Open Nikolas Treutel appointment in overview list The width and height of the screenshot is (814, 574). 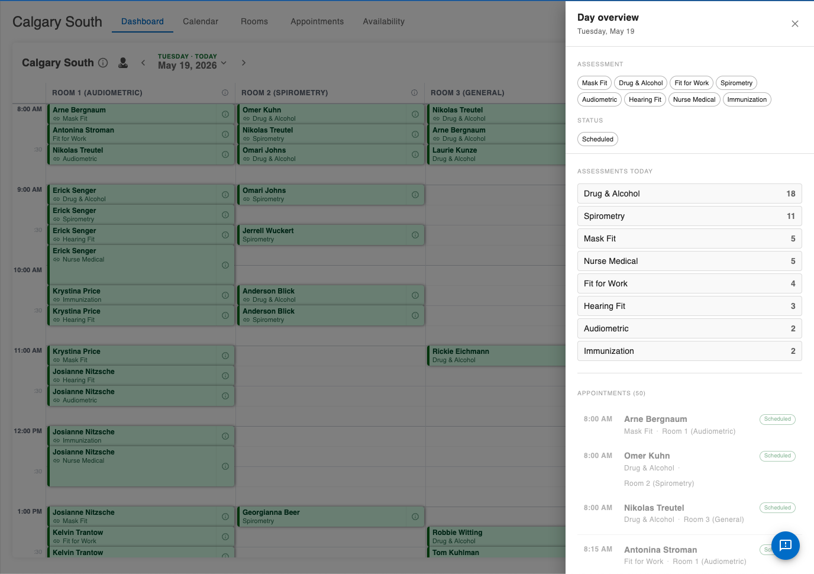pyautogui.click(x=690, y=514)
